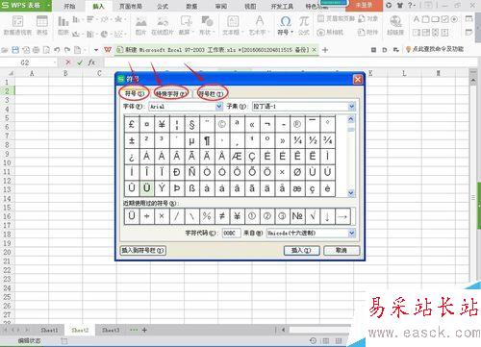The image size is (481, 347).
Task: Click the 数据透视表 pivot table icon
Action: point(17,22)
